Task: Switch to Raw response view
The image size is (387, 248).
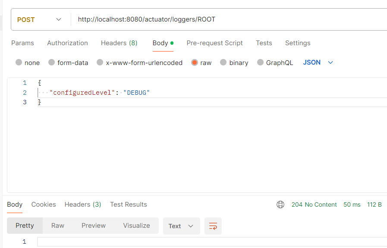Action: coord(58,226)
